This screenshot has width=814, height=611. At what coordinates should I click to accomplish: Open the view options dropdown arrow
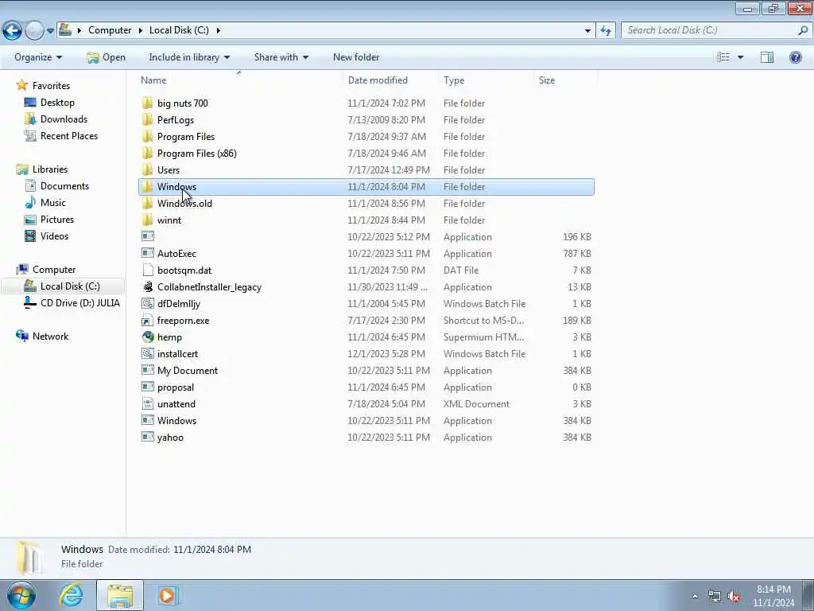tap(741, 57)
